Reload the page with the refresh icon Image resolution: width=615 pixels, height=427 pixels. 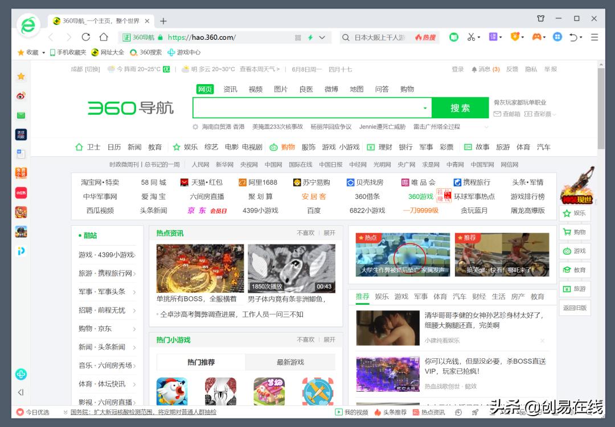(x=86, y=36)
